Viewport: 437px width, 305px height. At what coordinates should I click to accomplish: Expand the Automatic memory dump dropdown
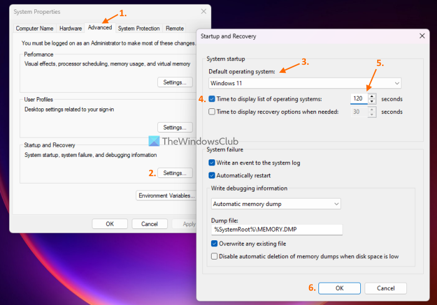[x=276, y=204]
